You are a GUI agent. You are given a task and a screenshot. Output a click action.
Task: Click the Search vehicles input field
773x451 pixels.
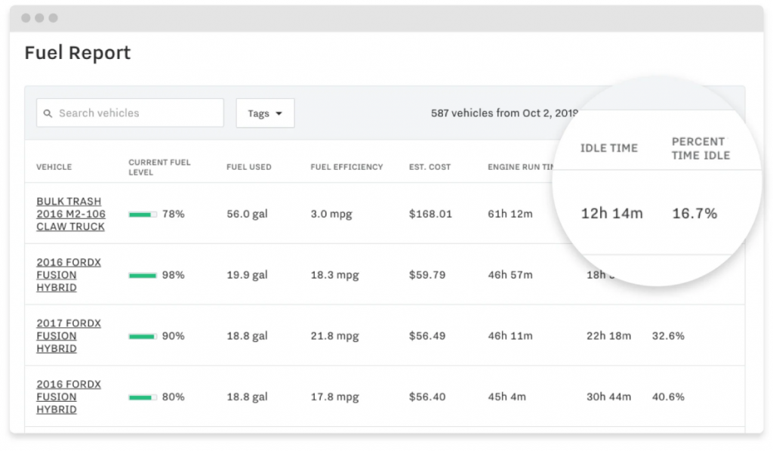136,113
